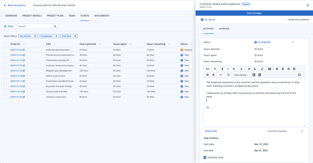
Task: Open the Filter options
Action: 8,26
